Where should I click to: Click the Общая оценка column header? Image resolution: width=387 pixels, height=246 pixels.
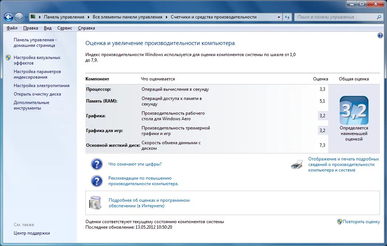354,79
